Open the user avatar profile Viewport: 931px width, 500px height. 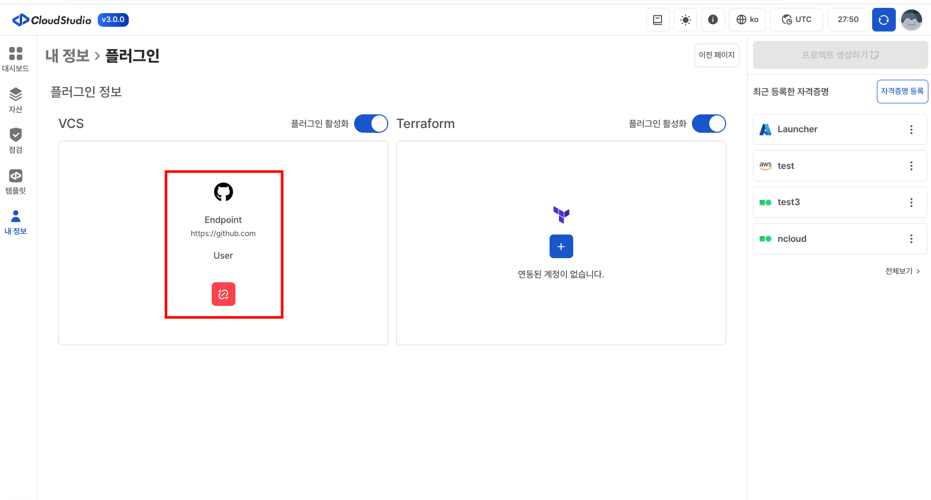[912, 20]
